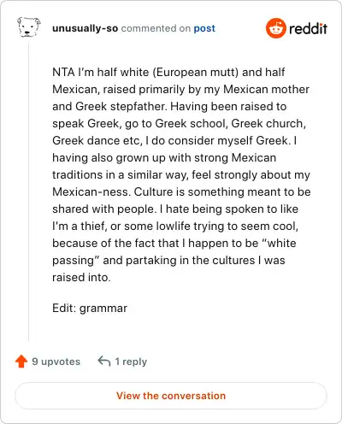Upvote the comment with the orange arrow
The height and width of the screenshot is (424, 342).
click(21, 362)
